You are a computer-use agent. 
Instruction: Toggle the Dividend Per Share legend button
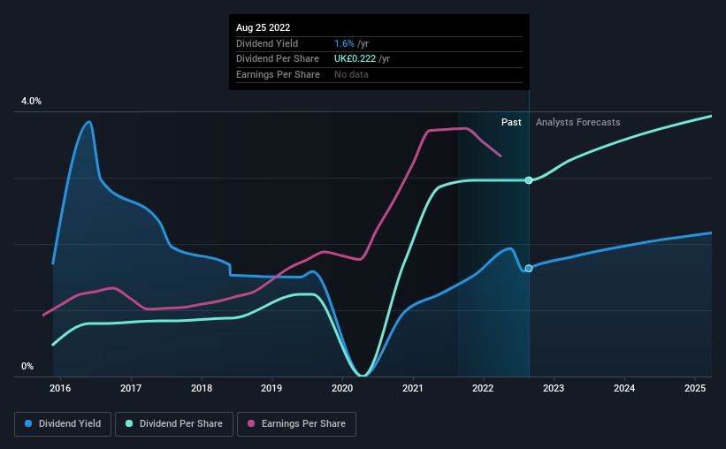174,424
